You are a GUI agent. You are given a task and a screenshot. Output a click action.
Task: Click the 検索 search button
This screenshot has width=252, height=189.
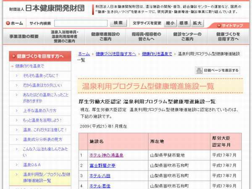(118, 23)
